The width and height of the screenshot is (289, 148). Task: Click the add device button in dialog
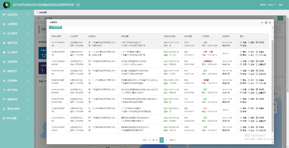coord(55,27)
